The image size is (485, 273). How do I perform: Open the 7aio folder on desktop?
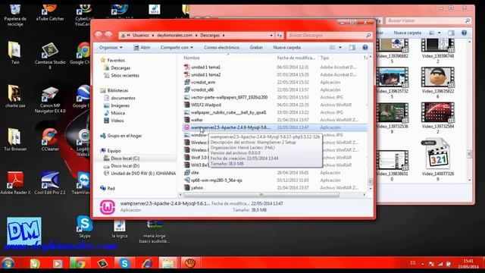pos(15,52)
